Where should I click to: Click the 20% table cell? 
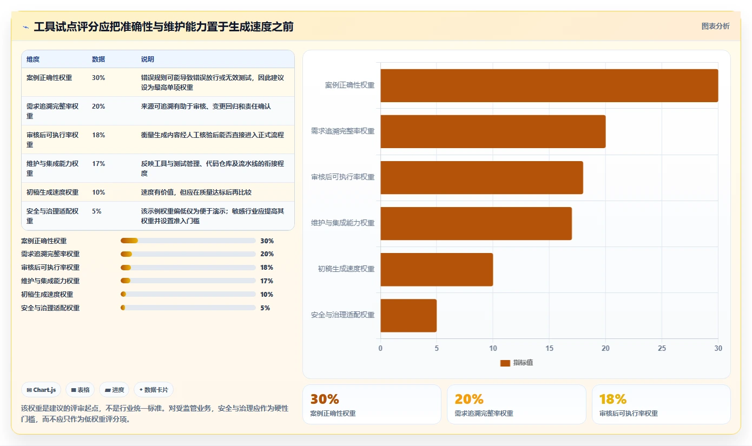[x=98, y=106]
